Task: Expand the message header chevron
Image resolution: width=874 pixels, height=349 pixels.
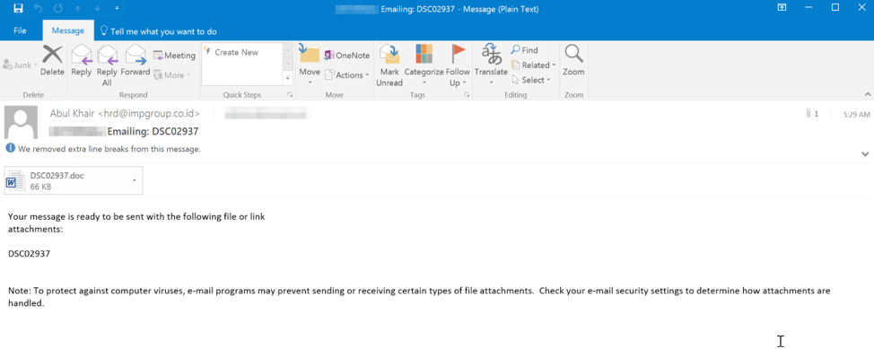Action: point(865,153)
